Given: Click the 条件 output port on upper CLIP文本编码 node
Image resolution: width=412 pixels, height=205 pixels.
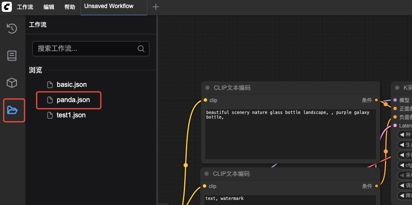Looking at the screenshot, I should coord(376,100).
